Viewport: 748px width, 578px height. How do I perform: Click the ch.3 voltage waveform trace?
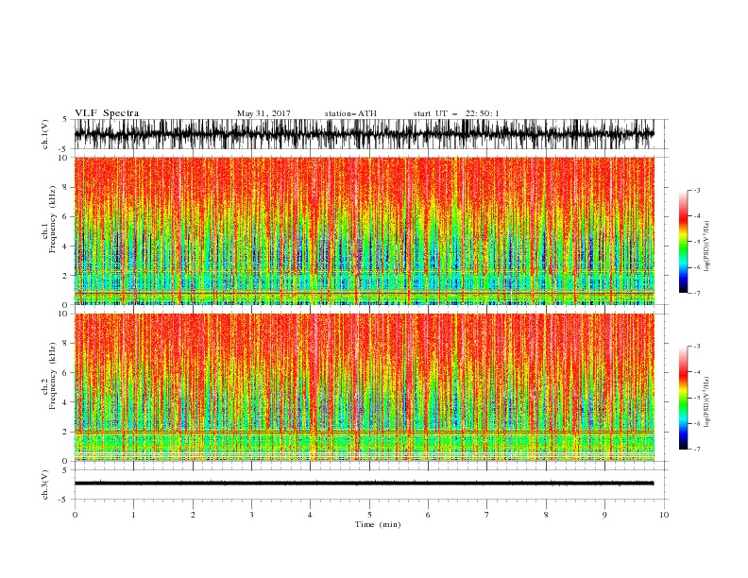(x=365, y=484)
